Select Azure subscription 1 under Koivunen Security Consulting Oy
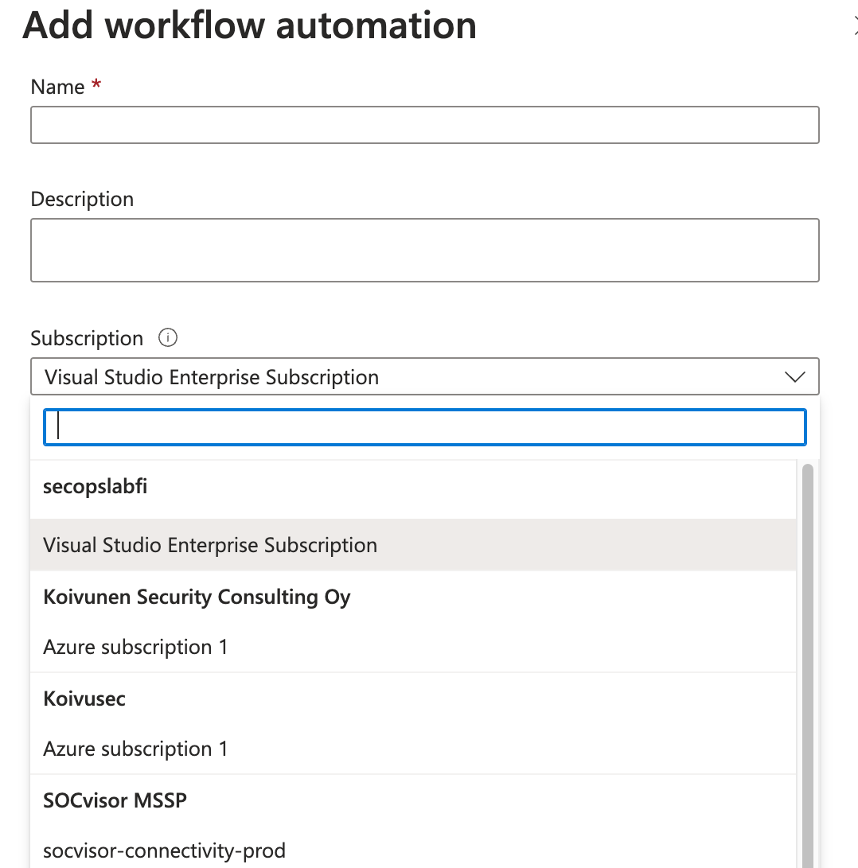Screen dimensions: 858x868 click(x=413, y=647)
